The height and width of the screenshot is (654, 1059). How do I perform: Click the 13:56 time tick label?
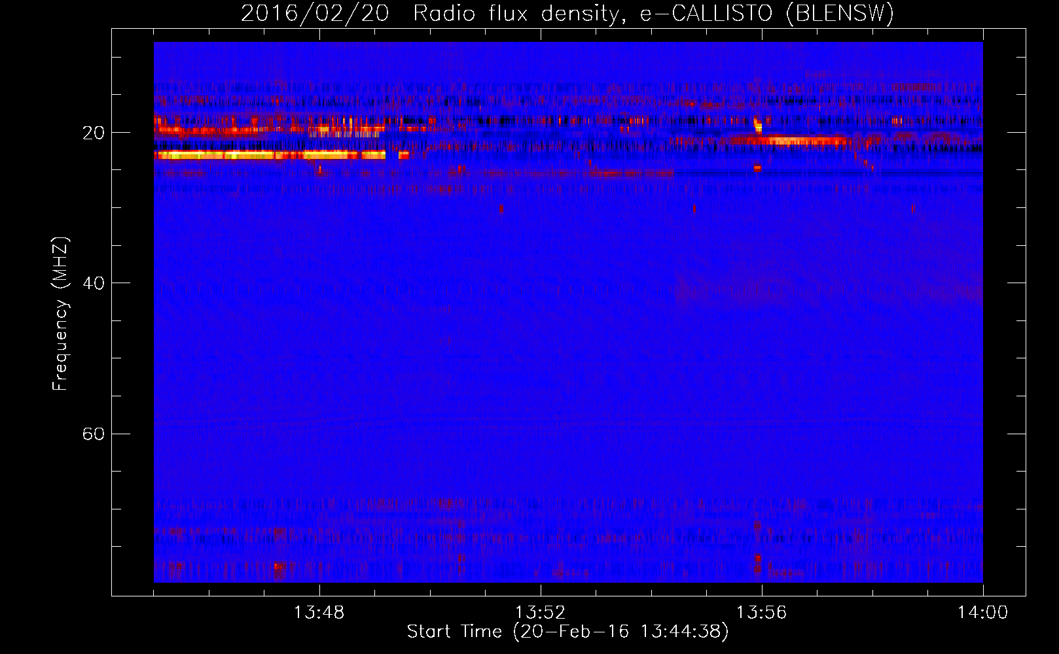tap(761, 613)
